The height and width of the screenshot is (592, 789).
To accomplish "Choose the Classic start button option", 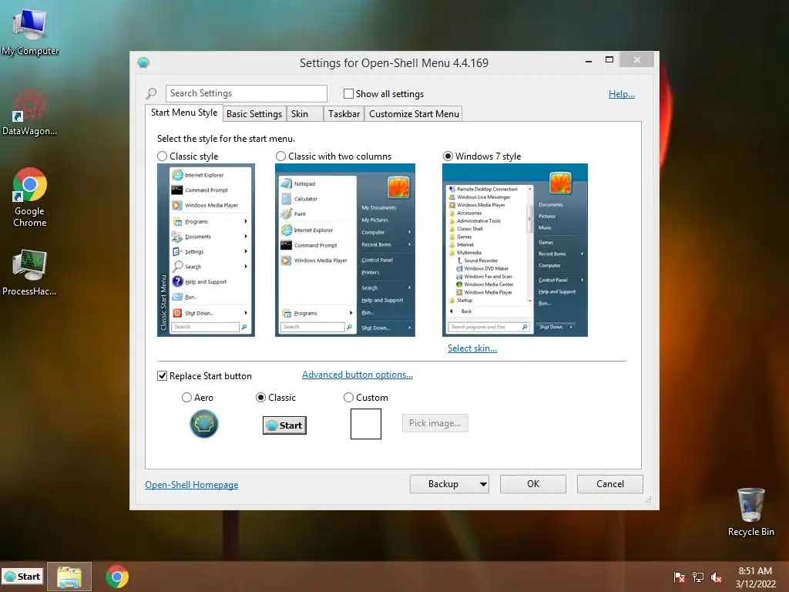I will coord(260,398).
